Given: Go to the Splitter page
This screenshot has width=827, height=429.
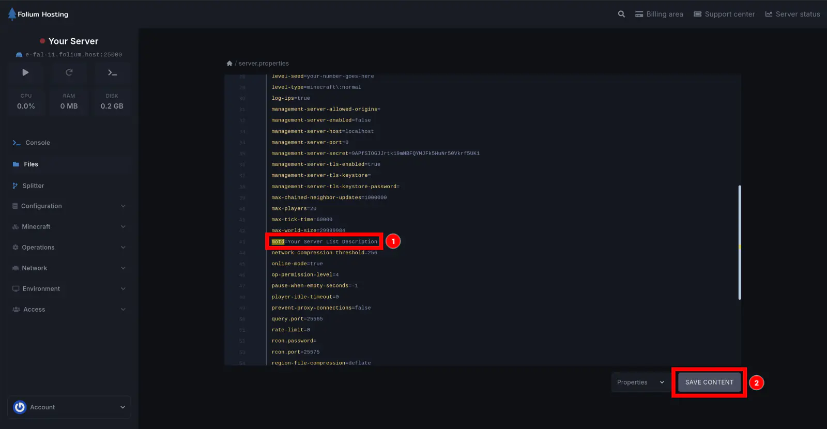Looking at the screenshot, I should (x=33, y=186).
